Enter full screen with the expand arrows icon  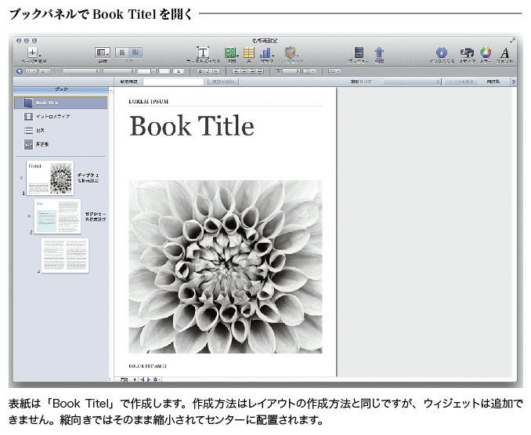512,41
